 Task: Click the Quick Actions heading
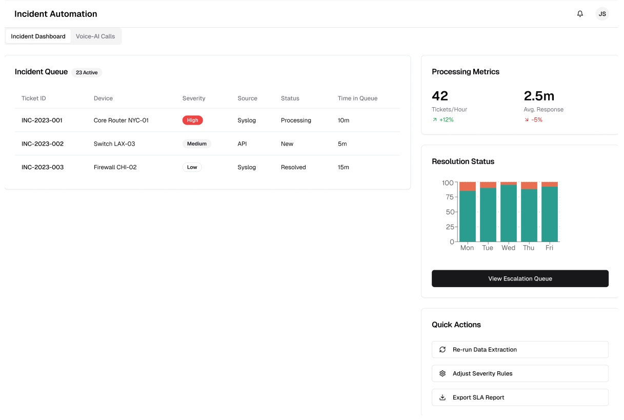point(456,325)
